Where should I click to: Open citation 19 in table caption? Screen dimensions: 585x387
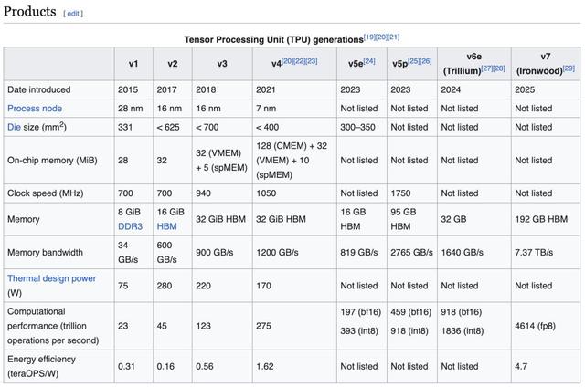pyautogui.click(x=369, y=36)
